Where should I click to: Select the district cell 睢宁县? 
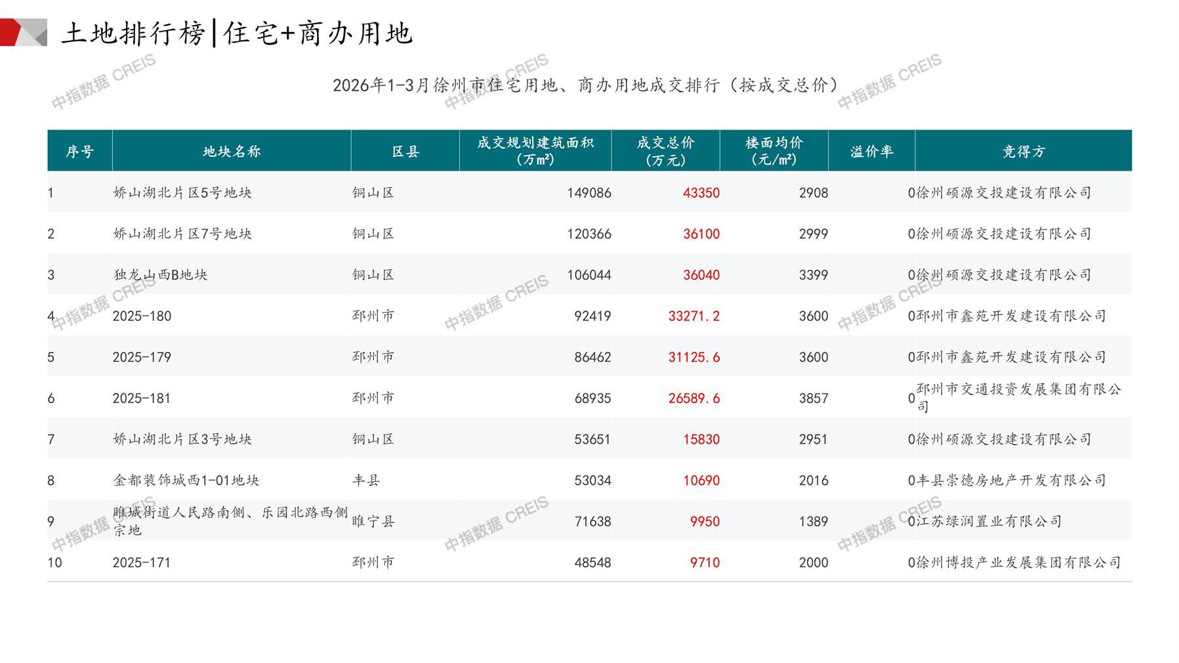click(373, 521)
